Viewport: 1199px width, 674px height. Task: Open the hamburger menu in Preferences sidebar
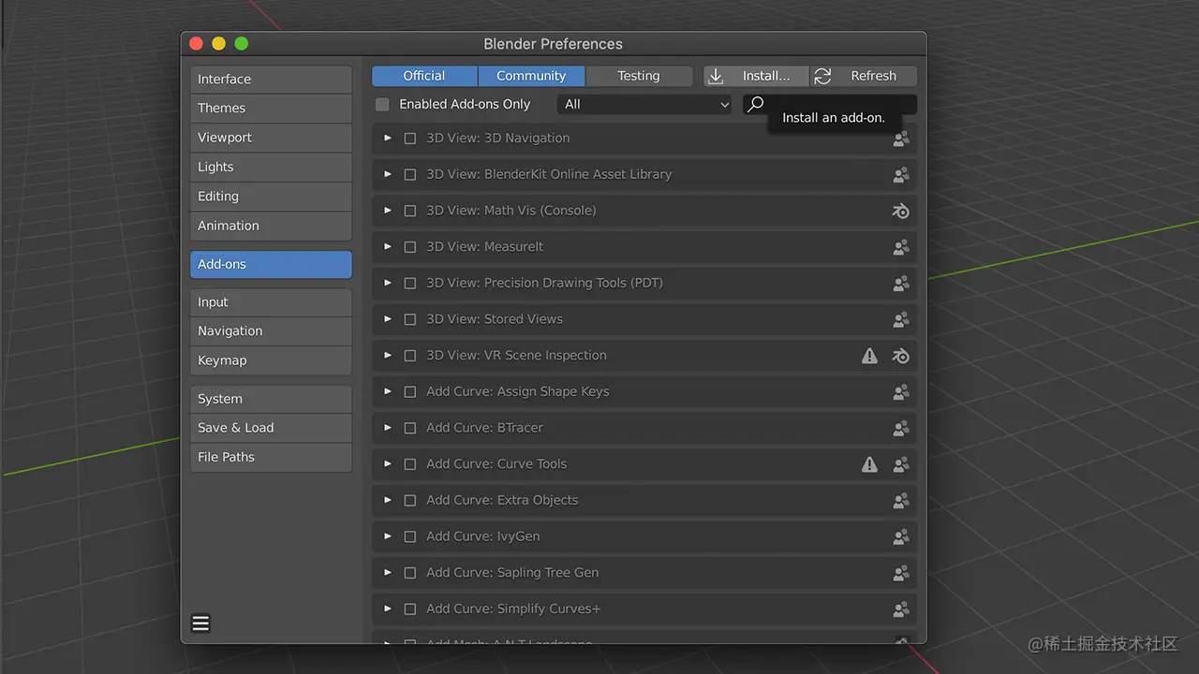pos(200,623)
